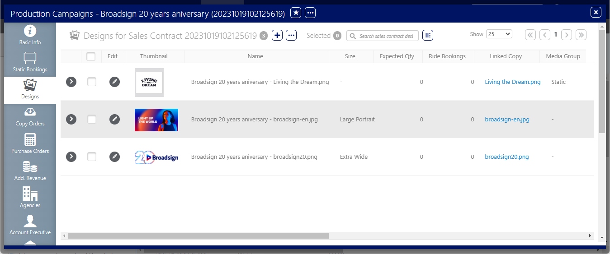Viewport: 610px width, 254px height.
Task: Go to the last page
Action: coord(581,35)
